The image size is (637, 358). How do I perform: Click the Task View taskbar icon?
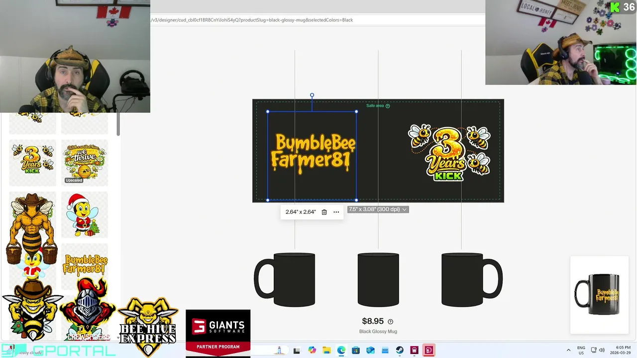[297, 351]
